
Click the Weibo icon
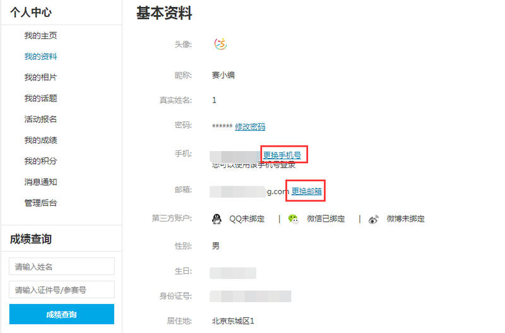coord(374,218)
